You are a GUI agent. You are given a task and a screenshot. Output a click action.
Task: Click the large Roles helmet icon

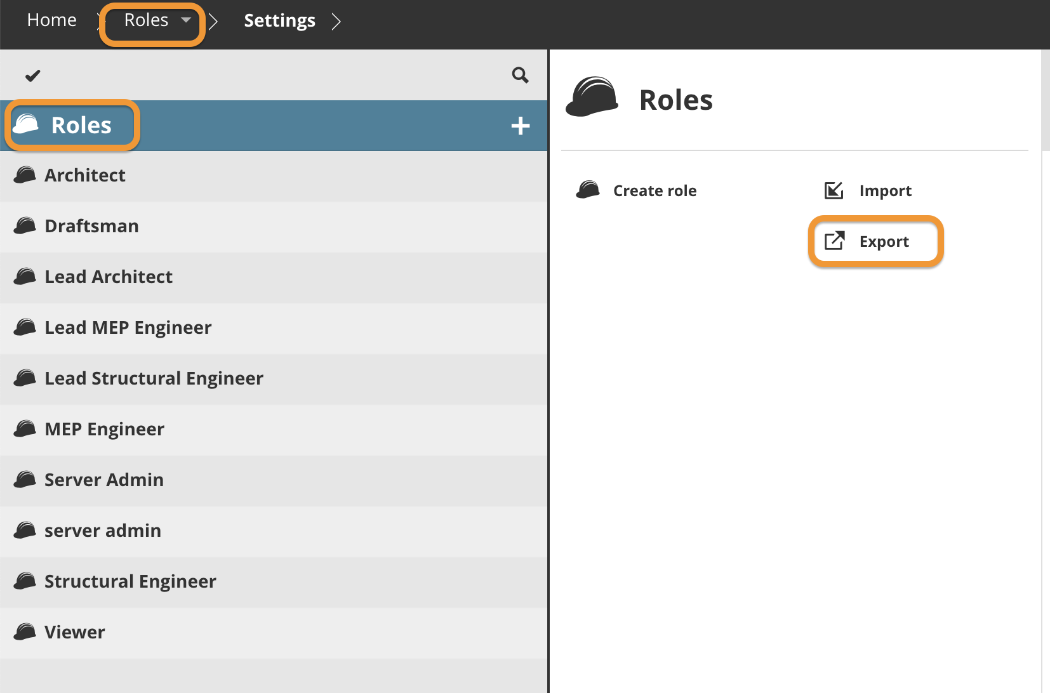[592, 97]
